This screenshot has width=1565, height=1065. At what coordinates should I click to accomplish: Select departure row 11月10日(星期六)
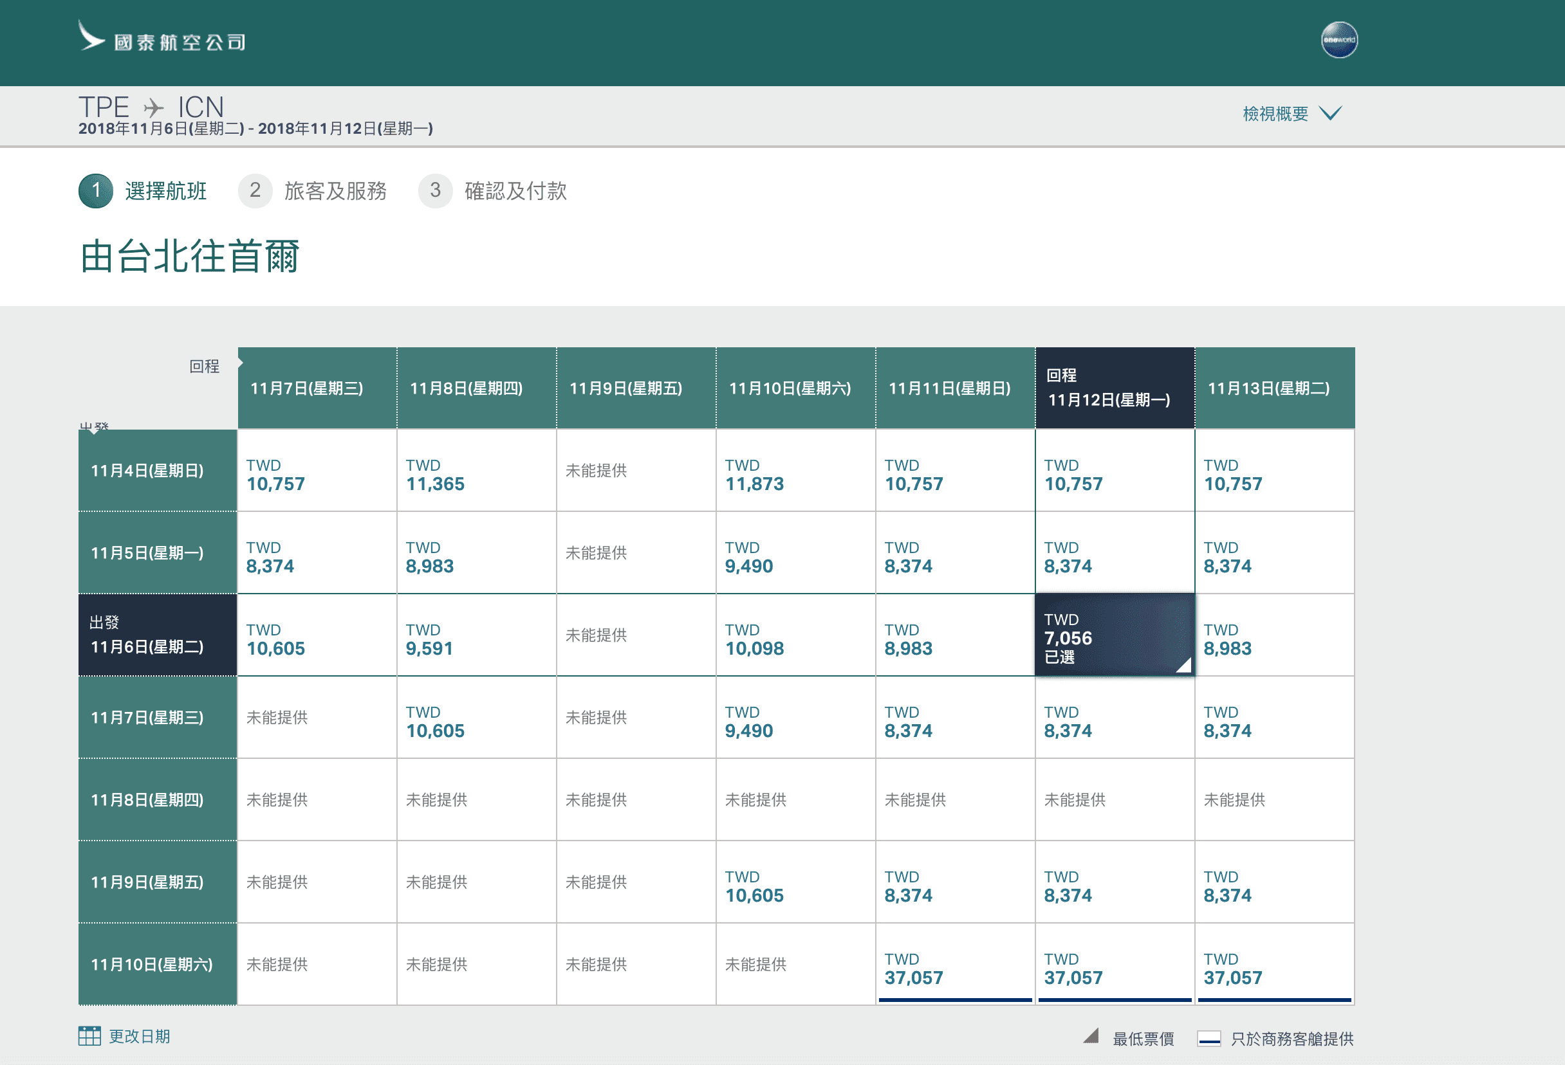(x=158, y=964)
